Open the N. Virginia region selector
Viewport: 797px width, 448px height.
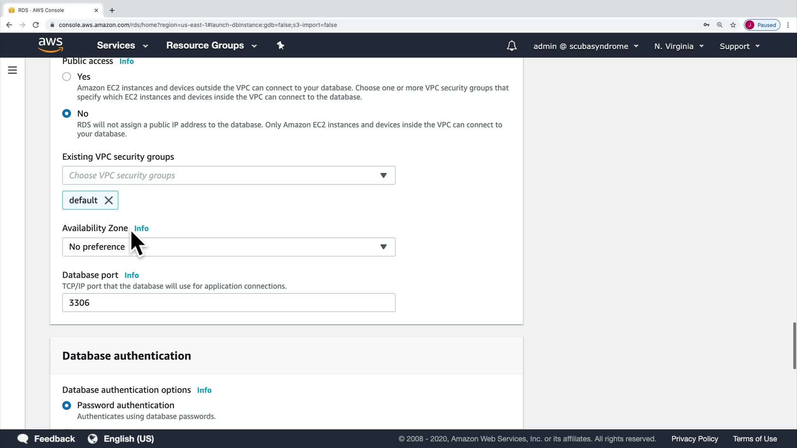(678, 46)
